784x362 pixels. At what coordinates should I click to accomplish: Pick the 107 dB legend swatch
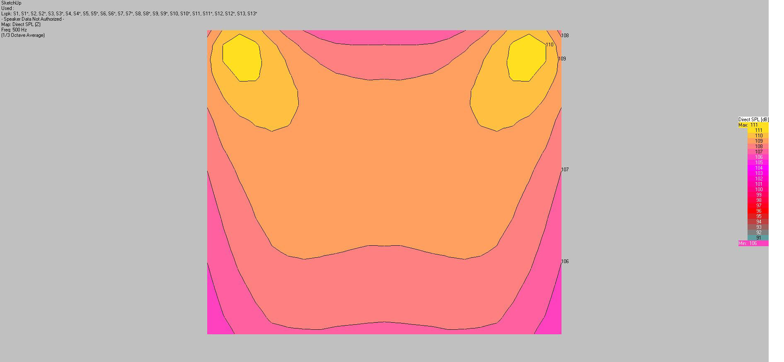[x=758, y=152]
